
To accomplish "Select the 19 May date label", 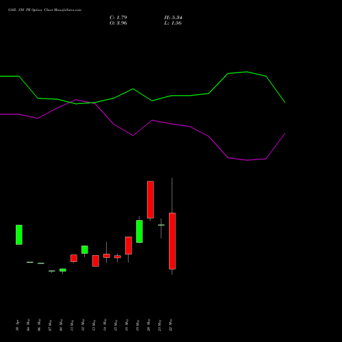I will coord(138,325).
